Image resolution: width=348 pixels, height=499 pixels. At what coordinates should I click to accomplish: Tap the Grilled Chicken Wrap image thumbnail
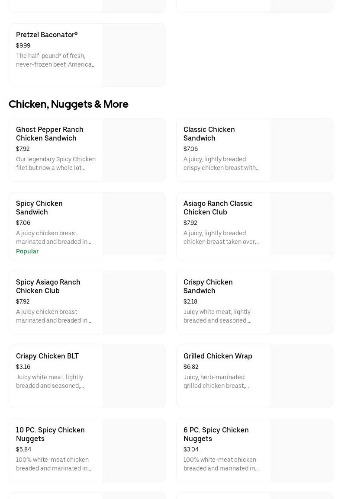coord(301,376)
